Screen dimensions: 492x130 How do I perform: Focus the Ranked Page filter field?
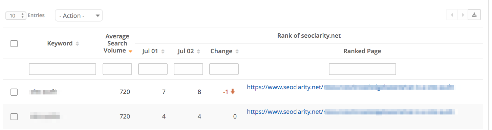[x=362, y=69]
